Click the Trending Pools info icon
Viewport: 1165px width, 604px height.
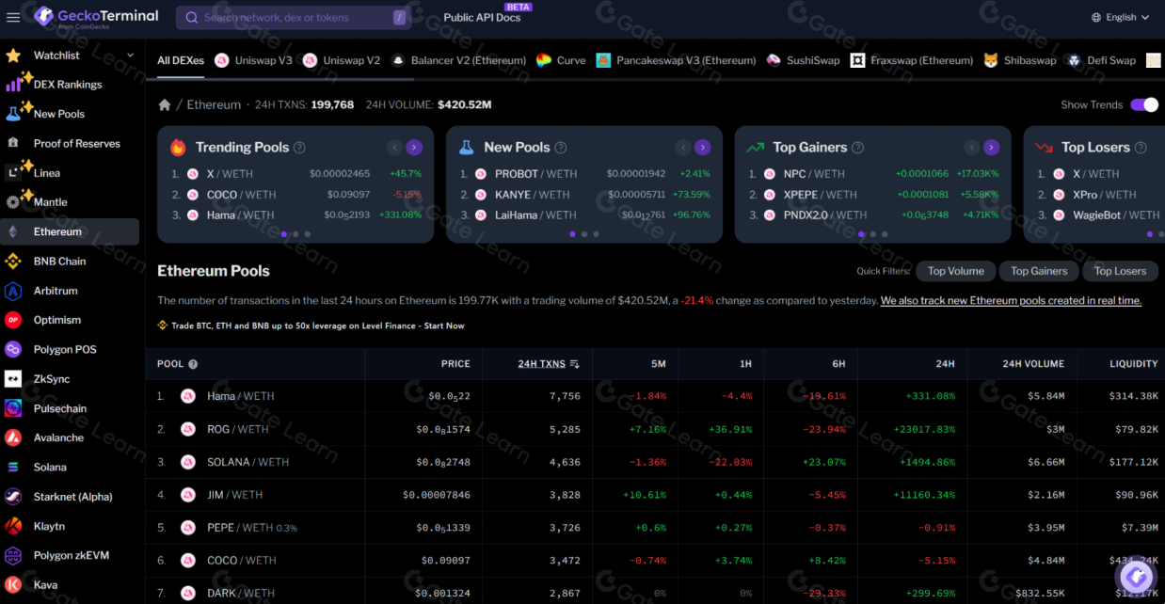tap(299, 148)
